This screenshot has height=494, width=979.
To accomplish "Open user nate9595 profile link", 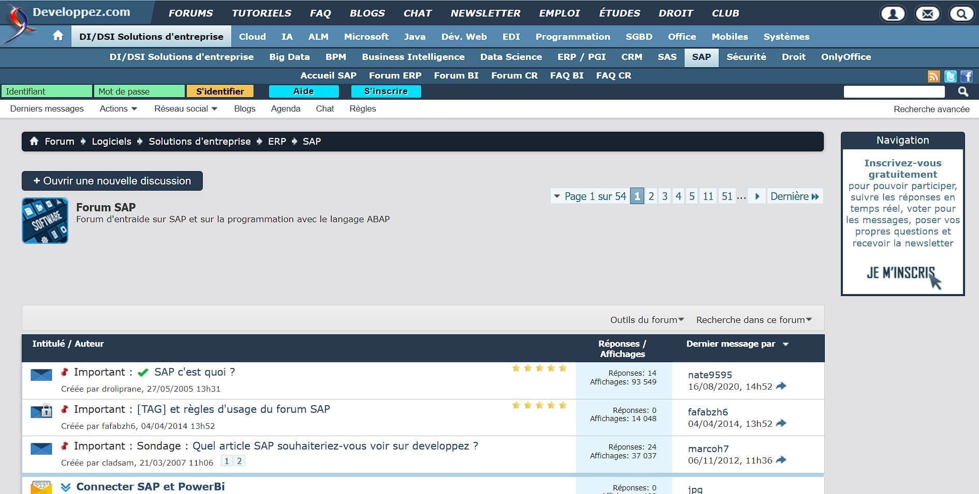I will point(710,375).
